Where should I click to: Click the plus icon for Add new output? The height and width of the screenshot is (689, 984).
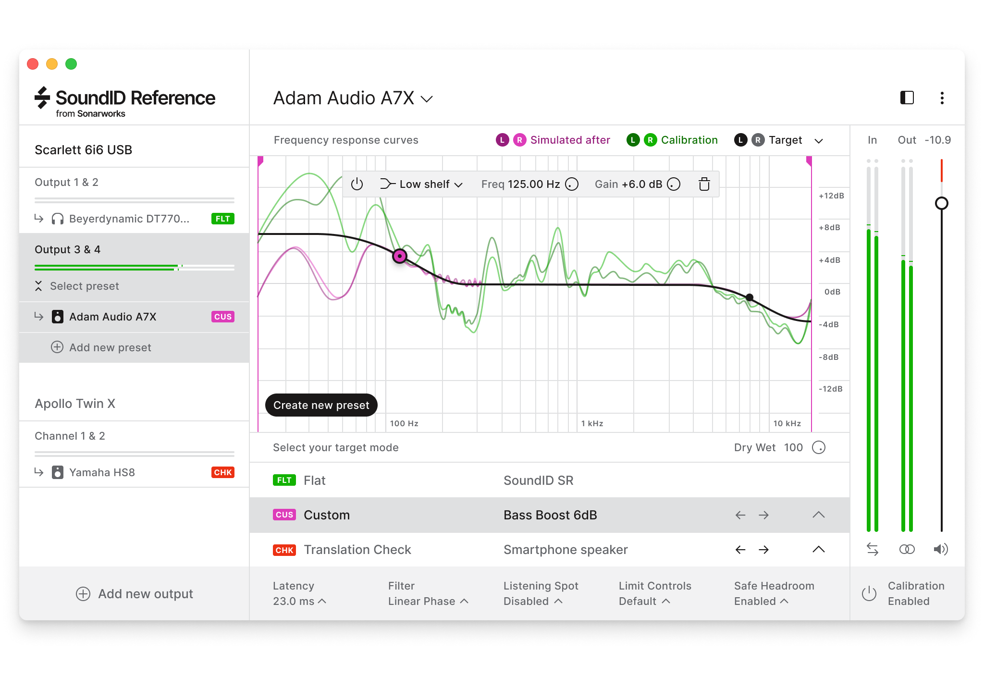tap(83, 594)
